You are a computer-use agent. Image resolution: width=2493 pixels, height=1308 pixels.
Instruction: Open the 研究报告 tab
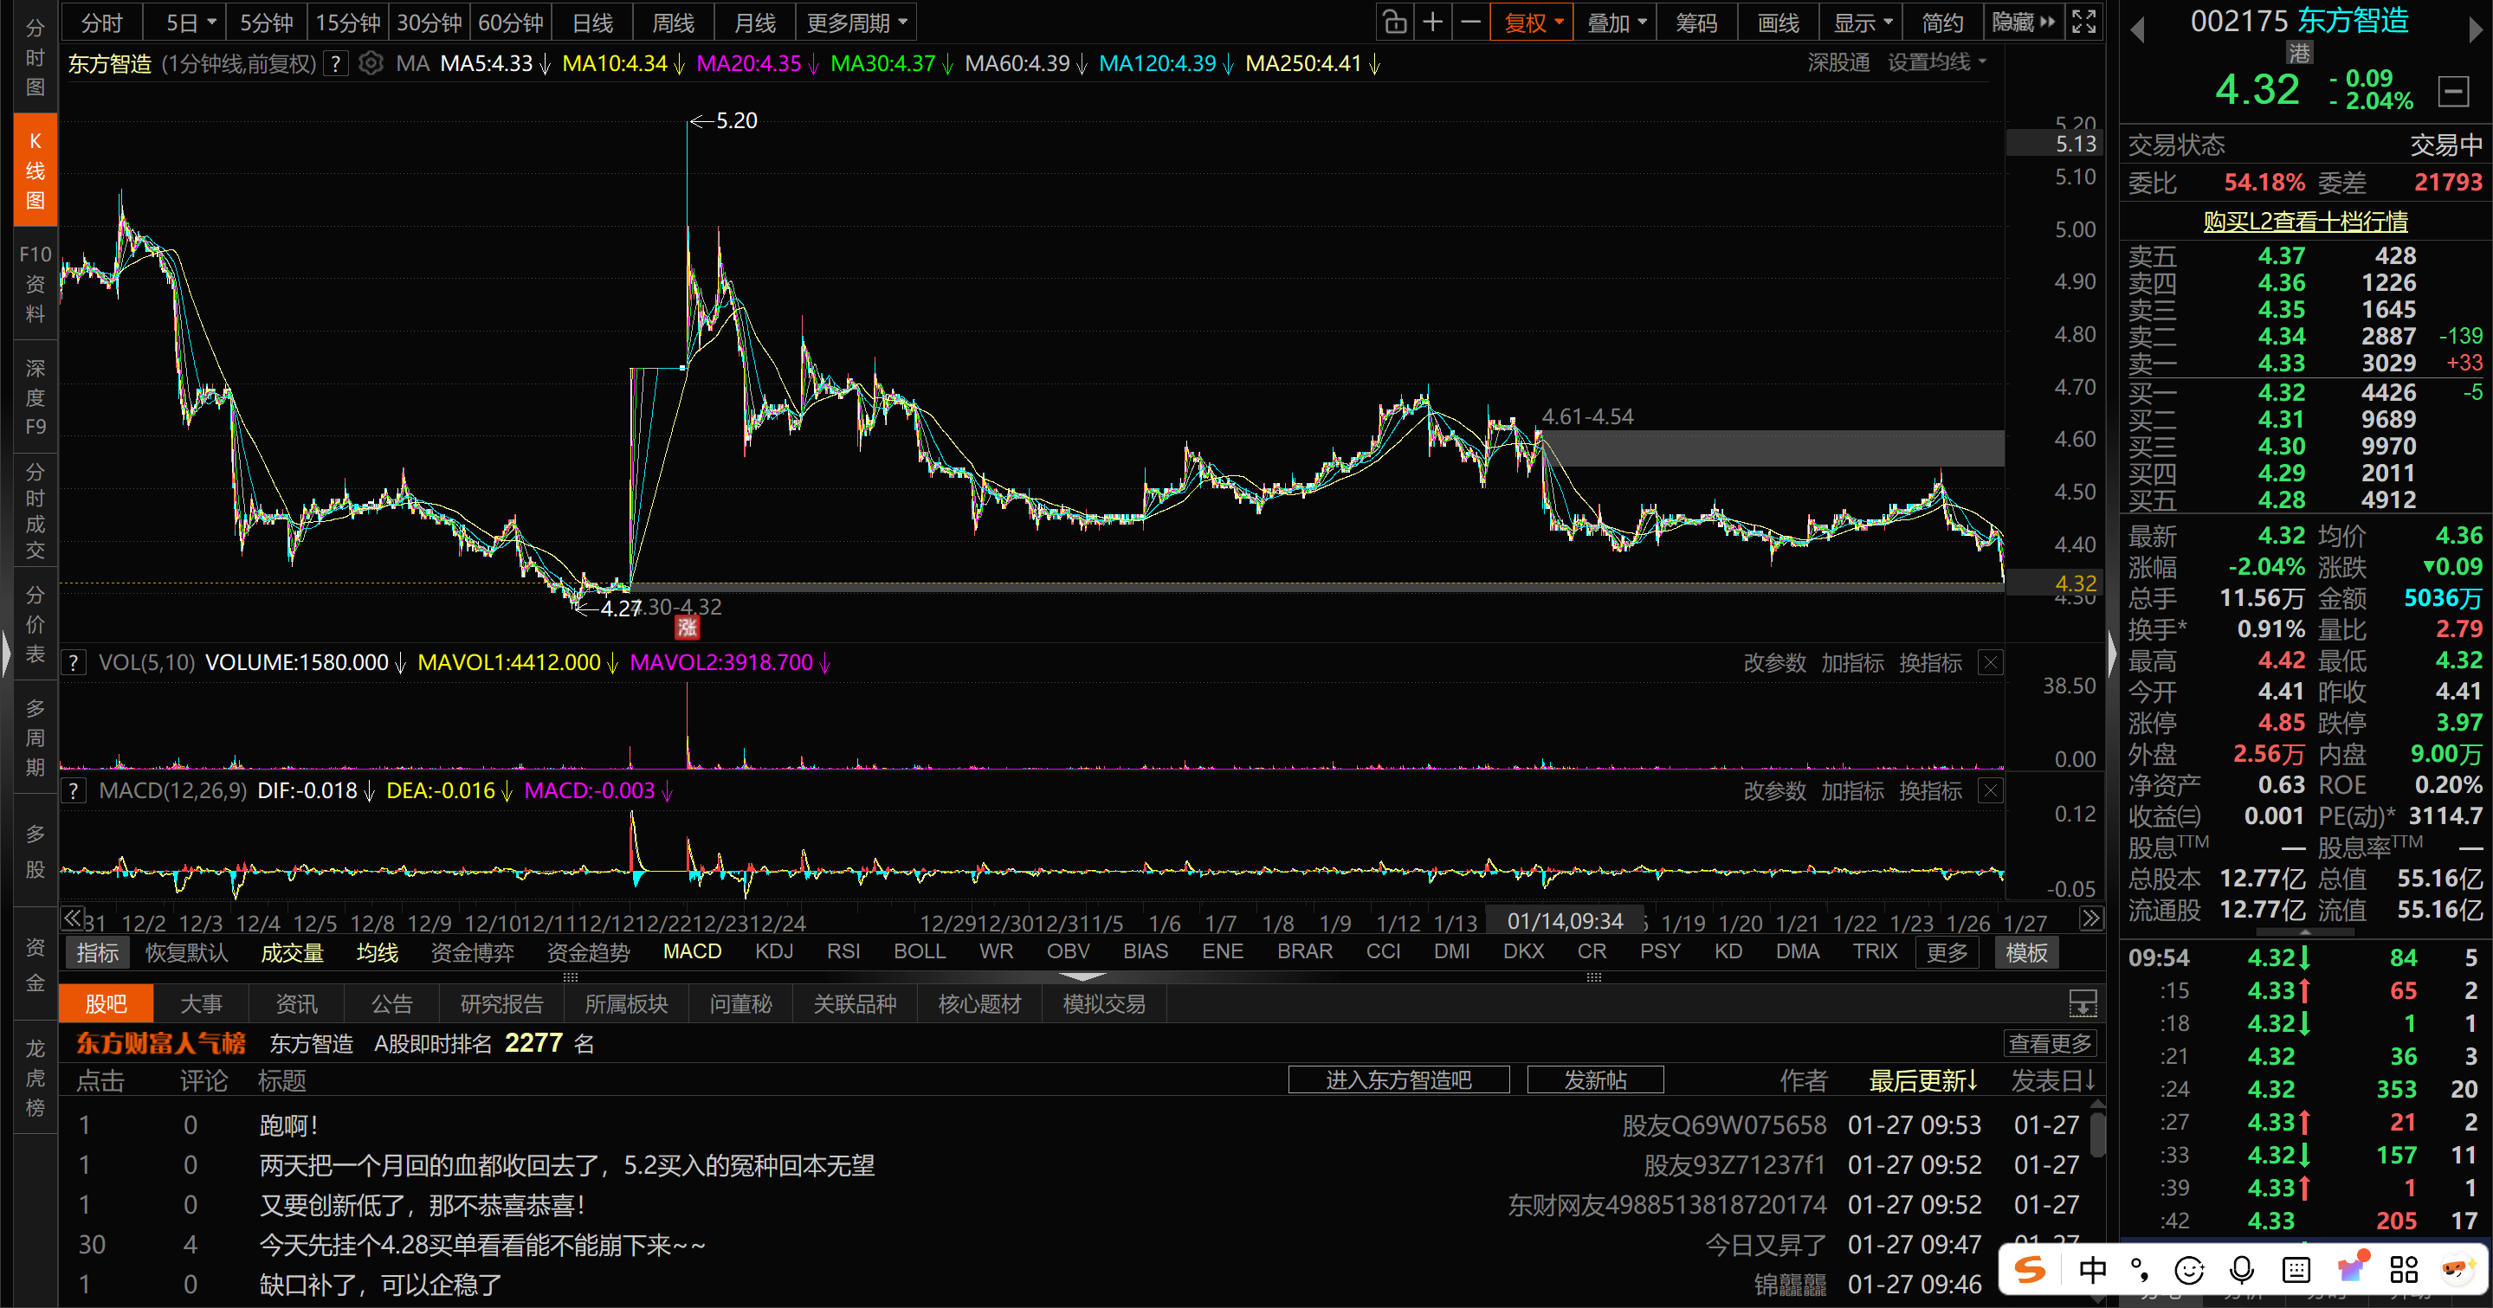[501, 1003]
